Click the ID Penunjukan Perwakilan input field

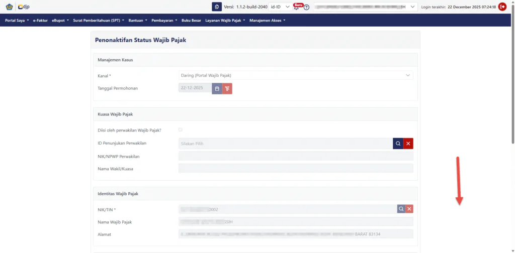tap(285, 144)
